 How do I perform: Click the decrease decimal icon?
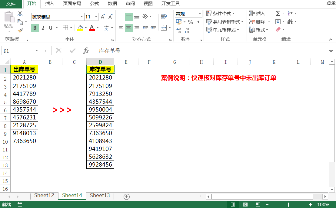pos(187,31)
